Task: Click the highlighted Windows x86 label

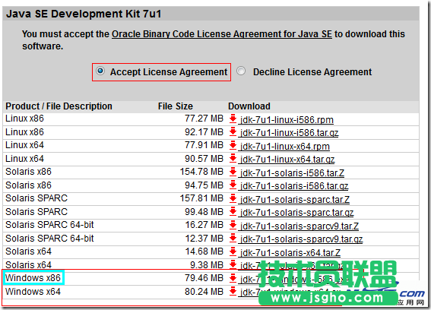Action: [33, 278]
